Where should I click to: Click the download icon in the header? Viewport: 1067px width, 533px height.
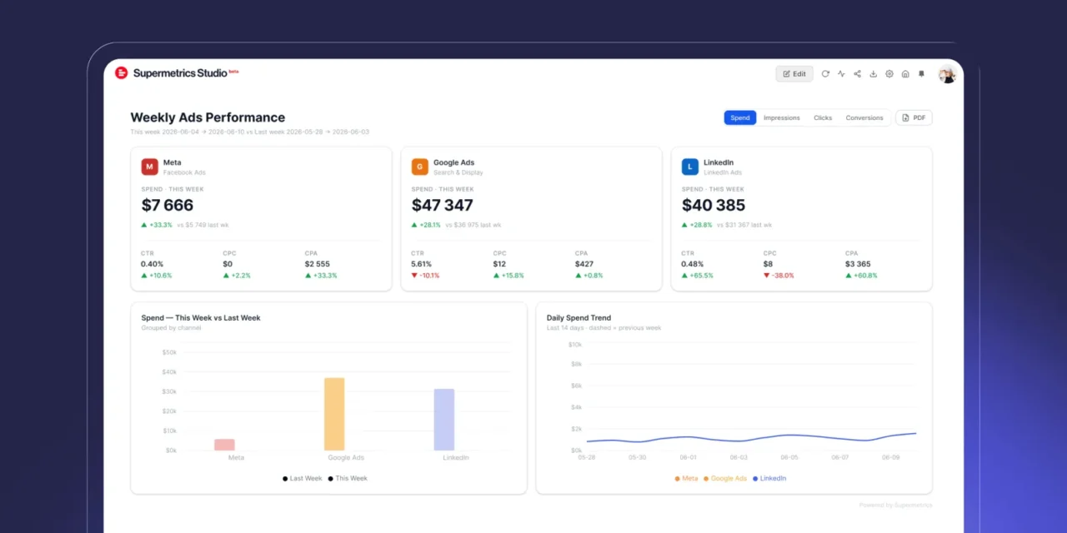coord(873,73)
